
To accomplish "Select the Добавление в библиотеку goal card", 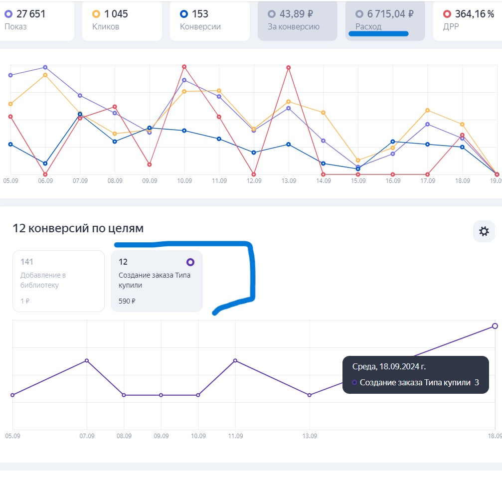I will coord(58,281).
